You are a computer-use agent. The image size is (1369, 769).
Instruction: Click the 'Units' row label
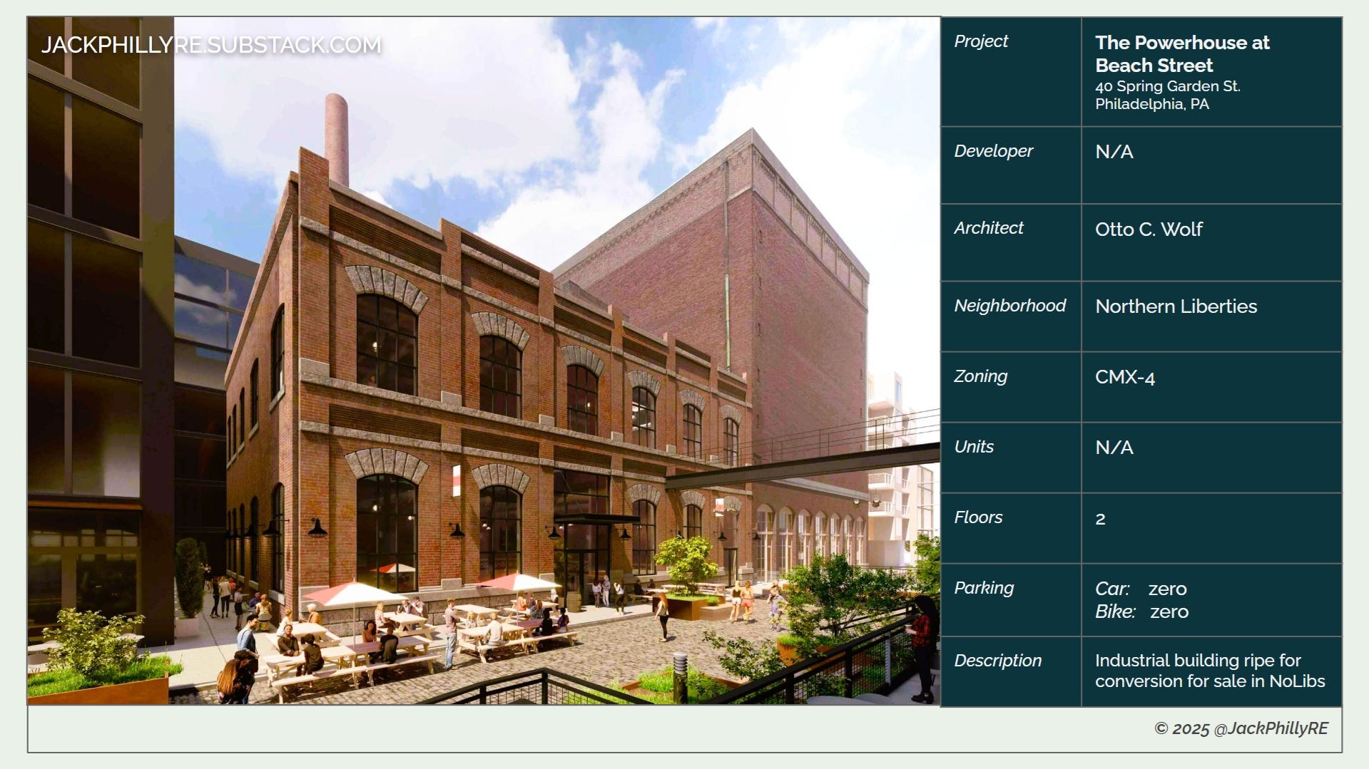pos(974,447)
